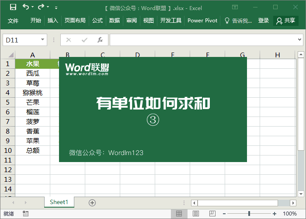Click inside the formula bar input

(203, 40)
